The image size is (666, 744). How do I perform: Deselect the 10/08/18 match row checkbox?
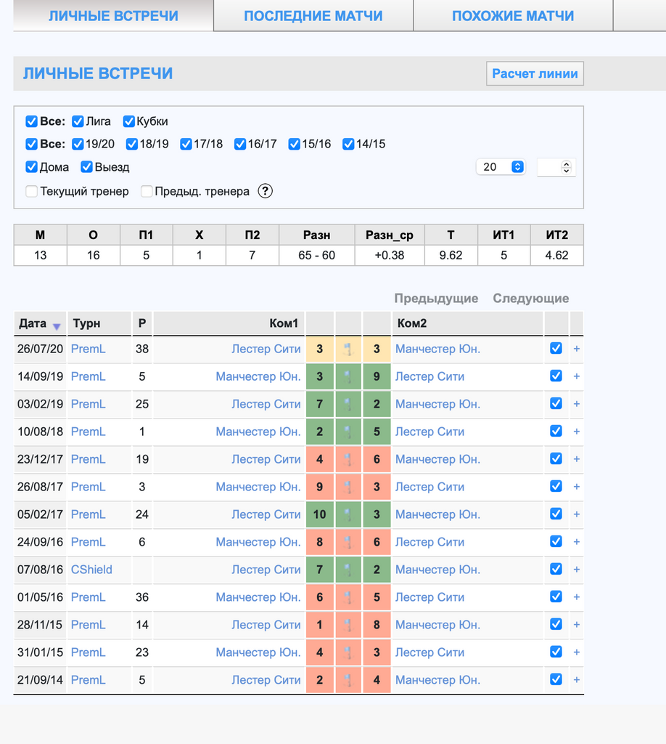coord(556,432)
